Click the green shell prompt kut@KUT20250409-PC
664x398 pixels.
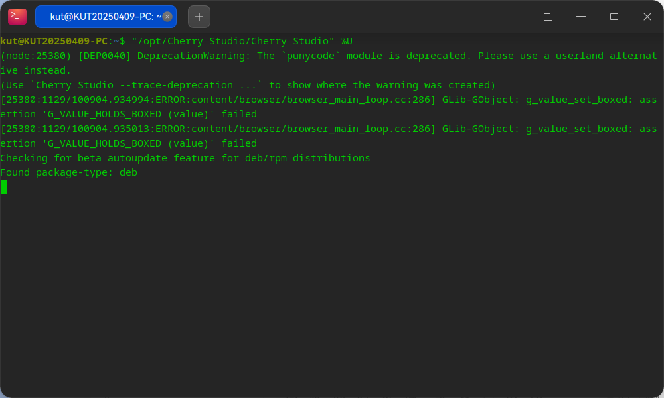[x=54, y=41]
